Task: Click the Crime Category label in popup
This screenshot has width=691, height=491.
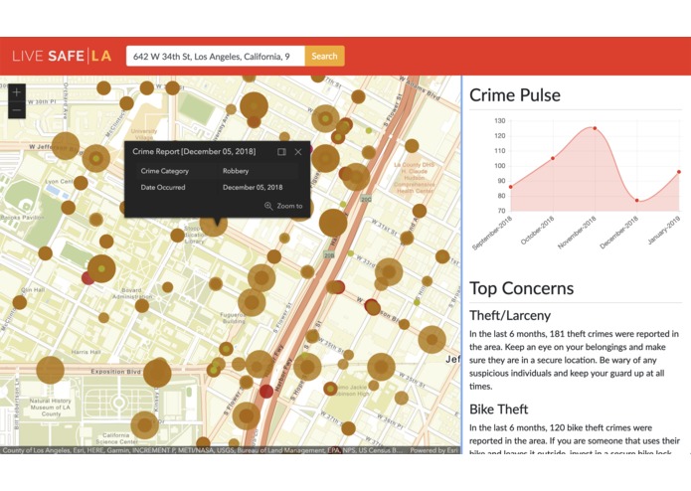Action: point(164,171)
